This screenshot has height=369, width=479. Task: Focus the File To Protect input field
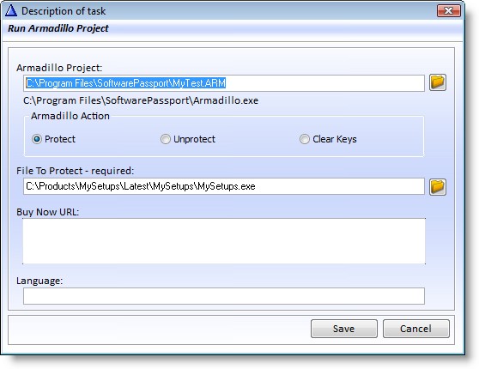(x=223, y=186)
